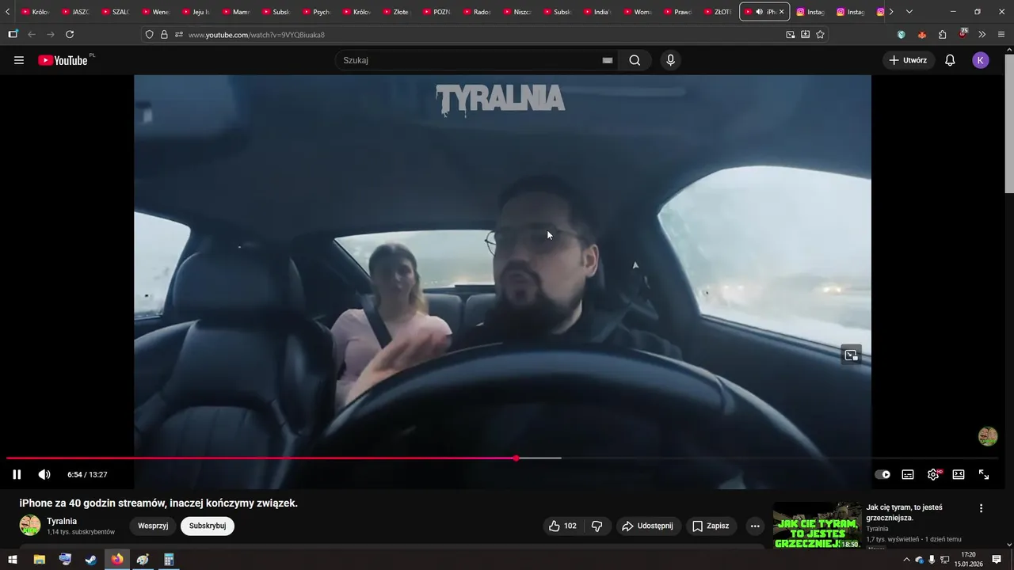Go back with the browser back arrow
Screen dimensions: 1014x570
pos(32,35)
